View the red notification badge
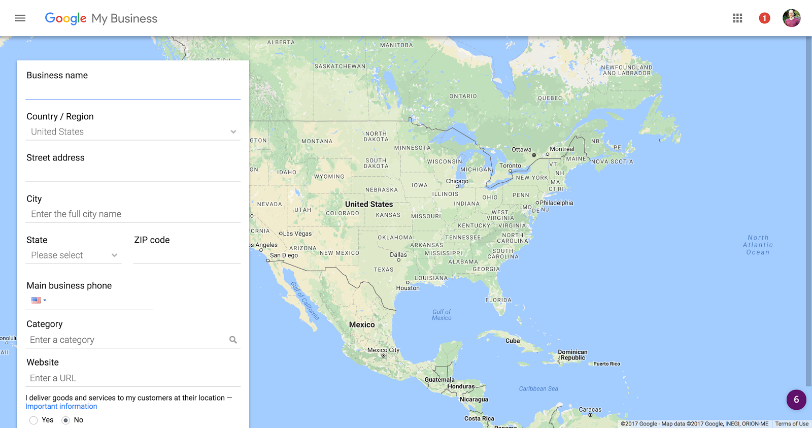The image size is (812, 428). tap(764, 18)
